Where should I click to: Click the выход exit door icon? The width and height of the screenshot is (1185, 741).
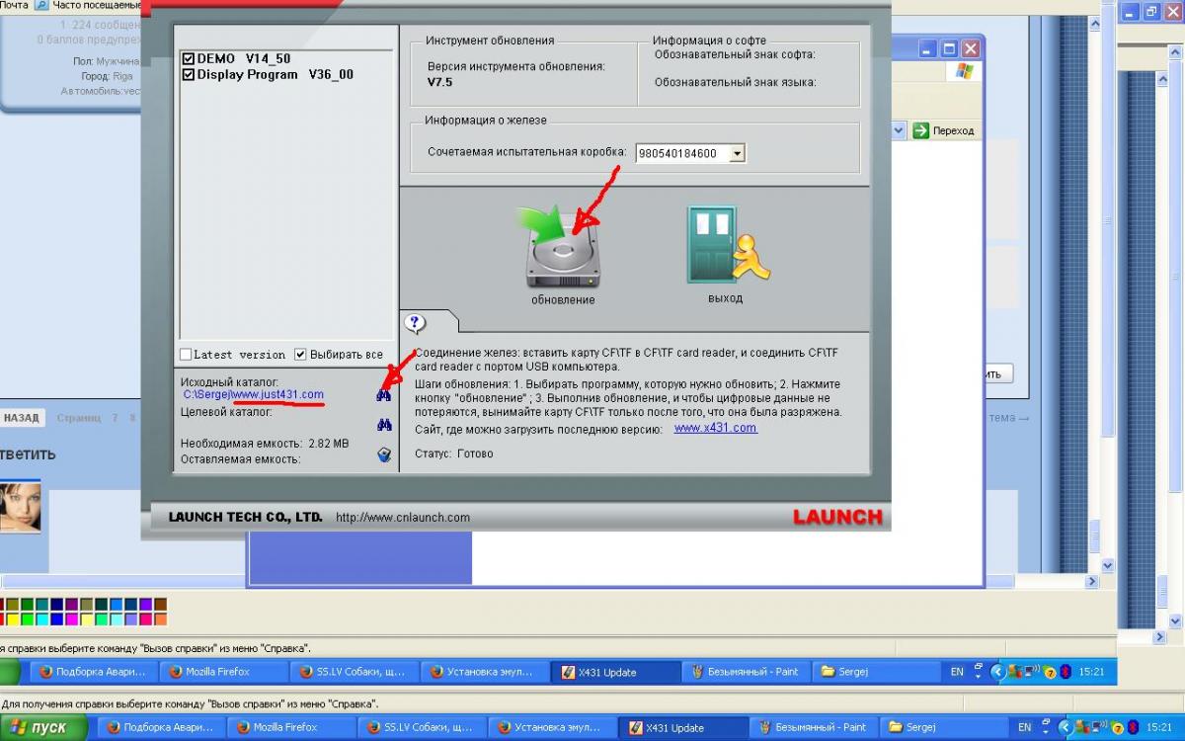pos(727,244)
